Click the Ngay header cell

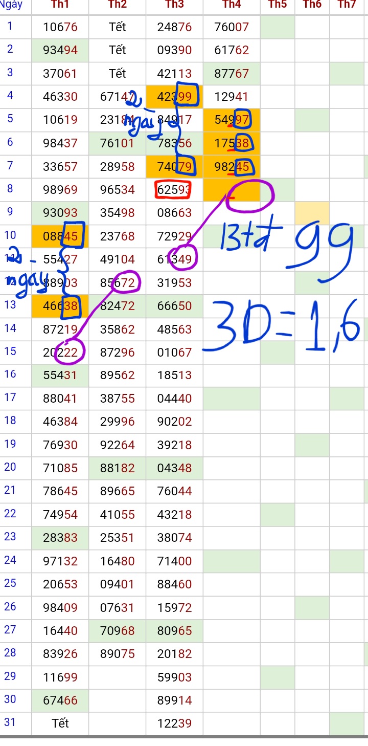pos(12,5)
